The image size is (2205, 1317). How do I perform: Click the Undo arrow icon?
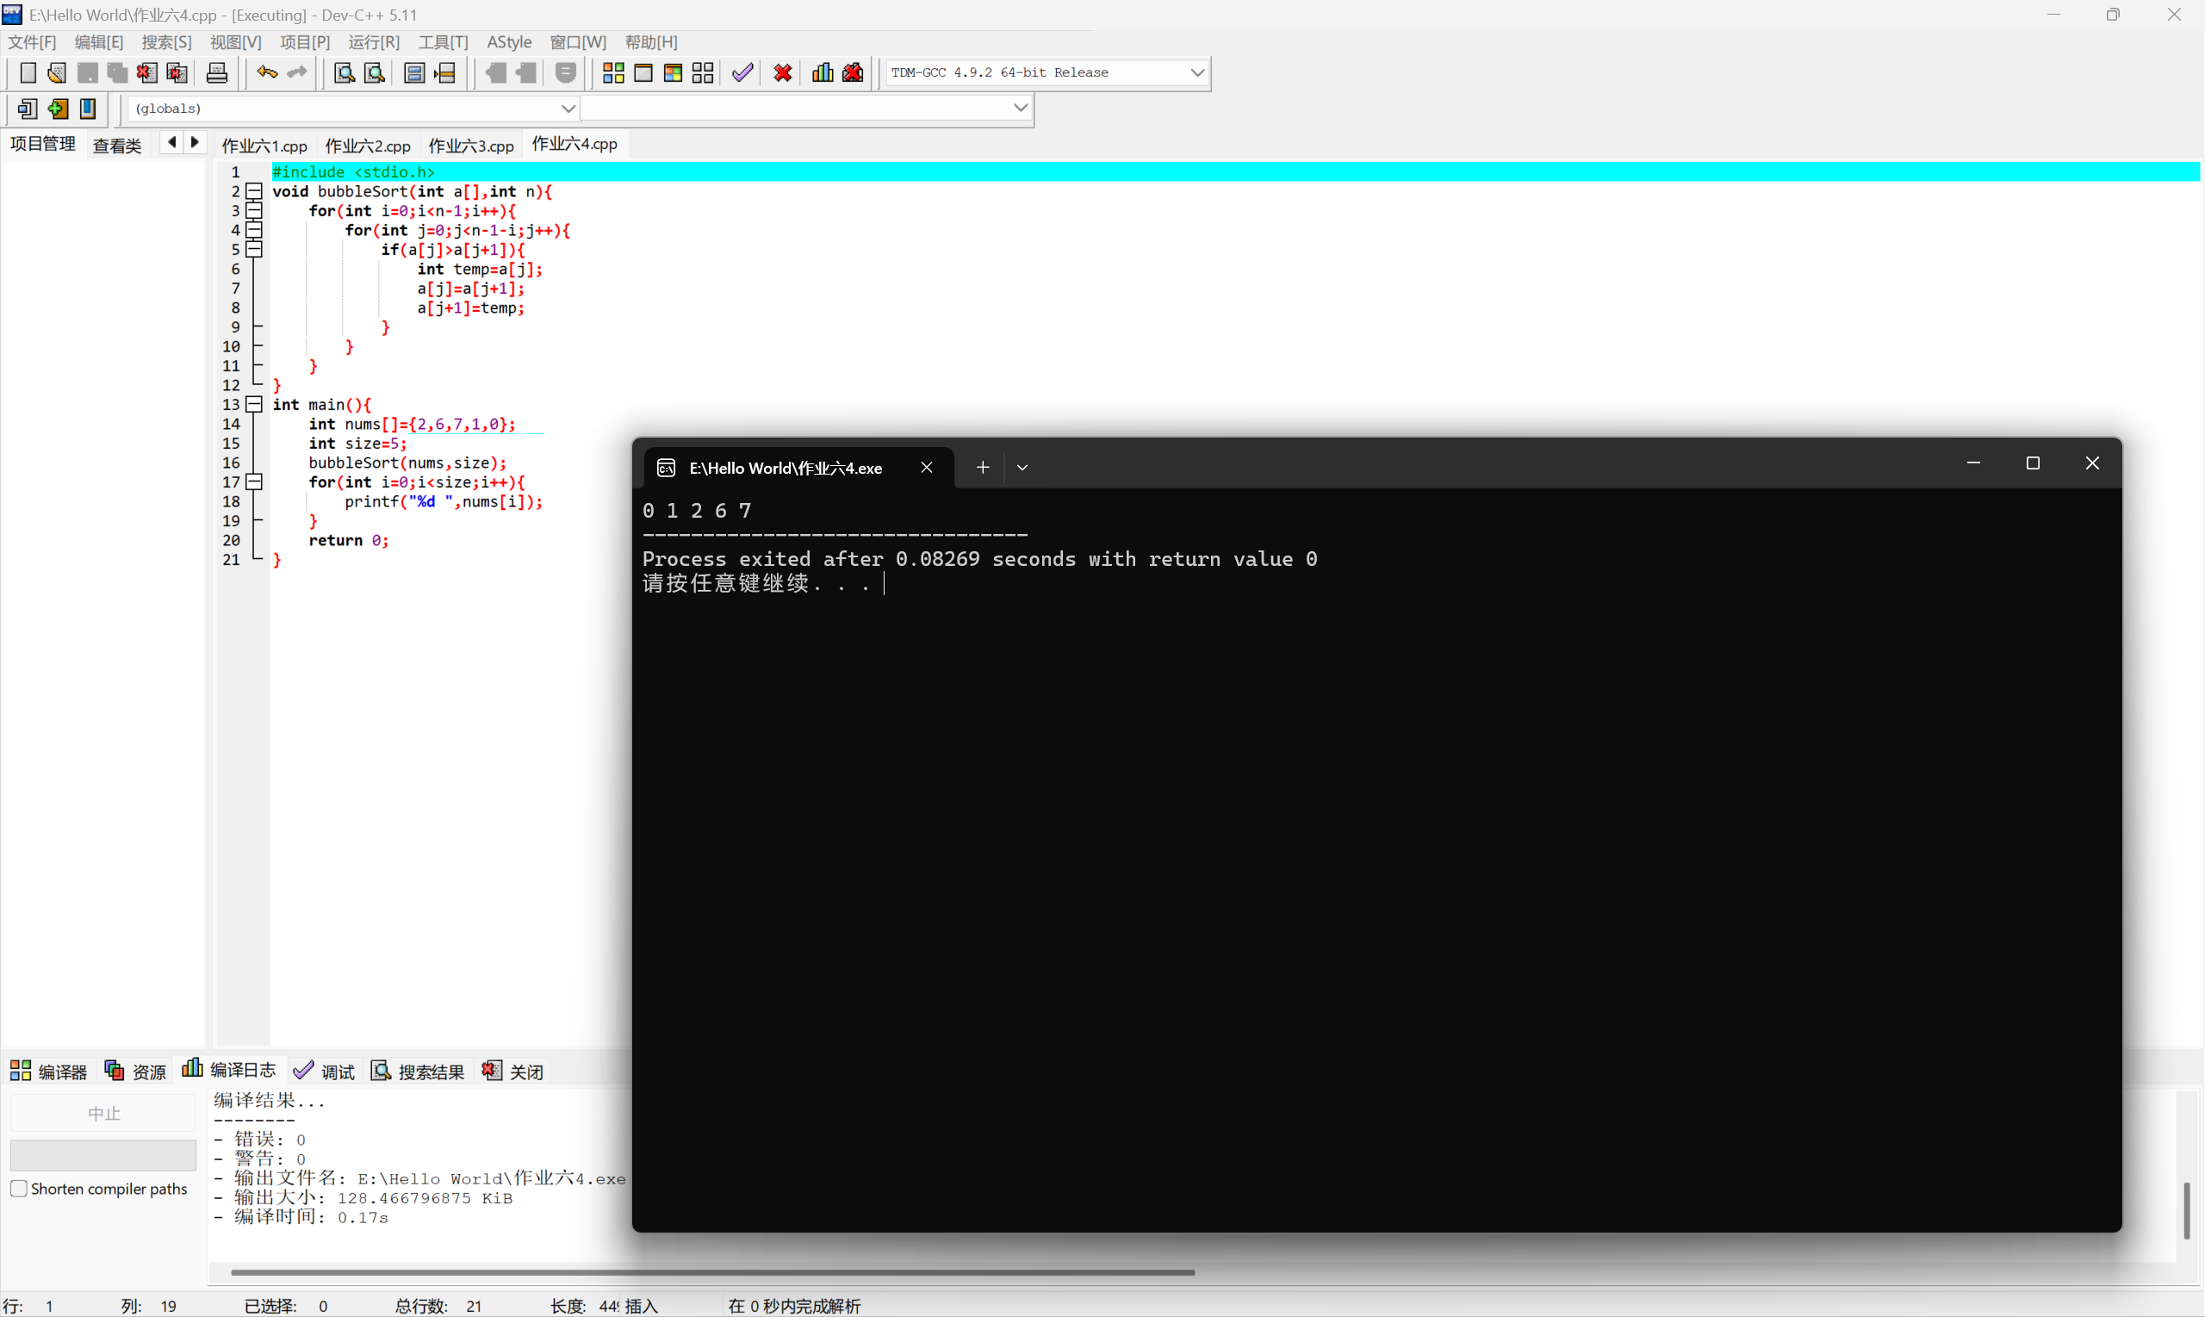[x=266, y=72]
